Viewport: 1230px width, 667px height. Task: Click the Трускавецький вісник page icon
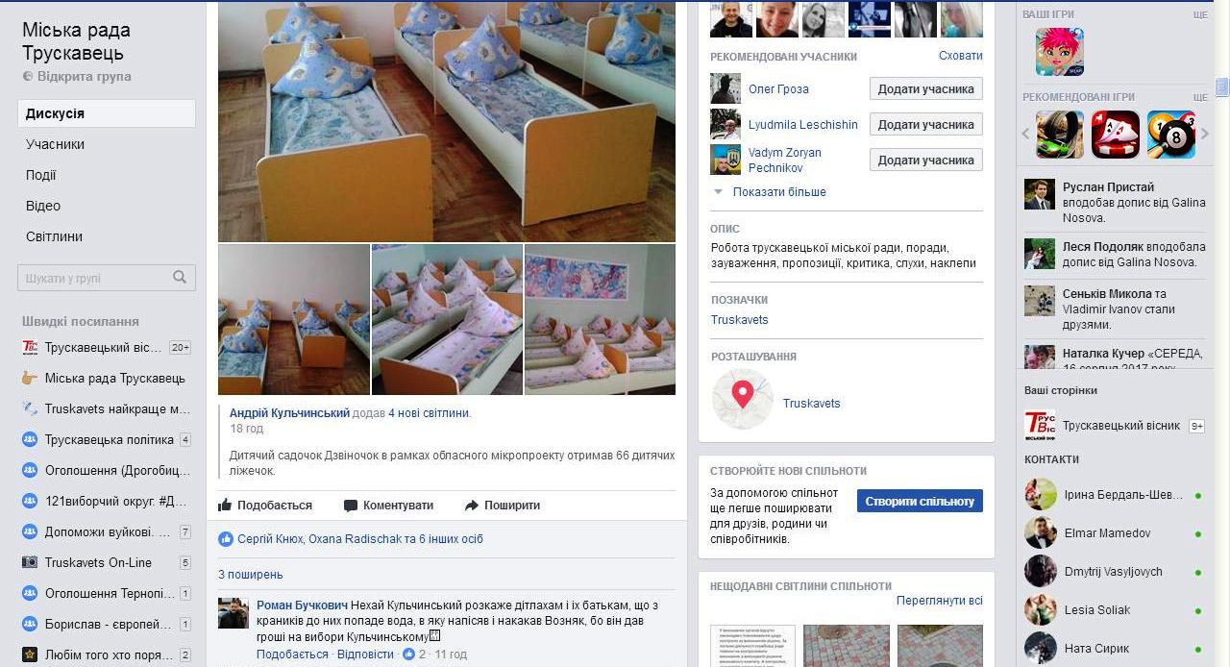pos(1039,425)
